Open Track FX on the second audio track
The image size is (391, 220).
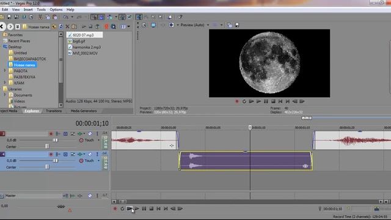pyautogui.click(x=81, y=154)
